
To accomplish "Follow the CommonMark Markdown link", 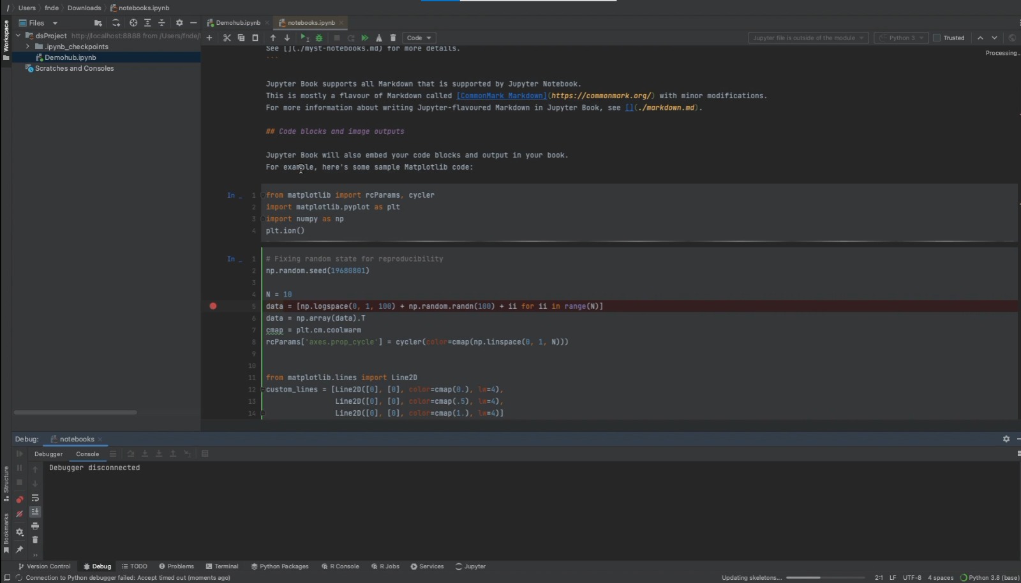I will (x=502, y=96).
